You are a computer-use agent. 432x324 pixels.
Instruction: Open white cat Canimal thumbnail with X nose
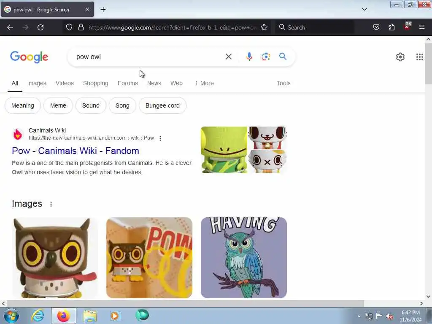tap(267, 162)
